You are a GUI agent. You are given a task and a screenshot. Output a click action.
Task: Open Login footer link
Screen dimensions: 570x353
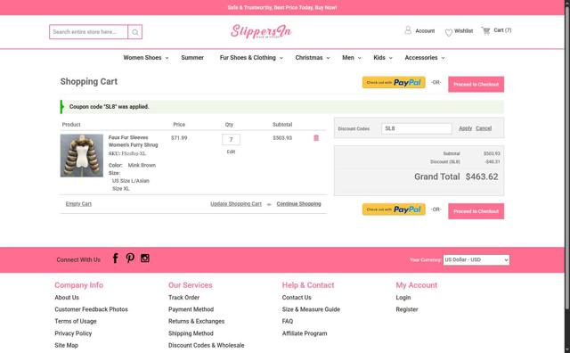(x=403, y=298)
